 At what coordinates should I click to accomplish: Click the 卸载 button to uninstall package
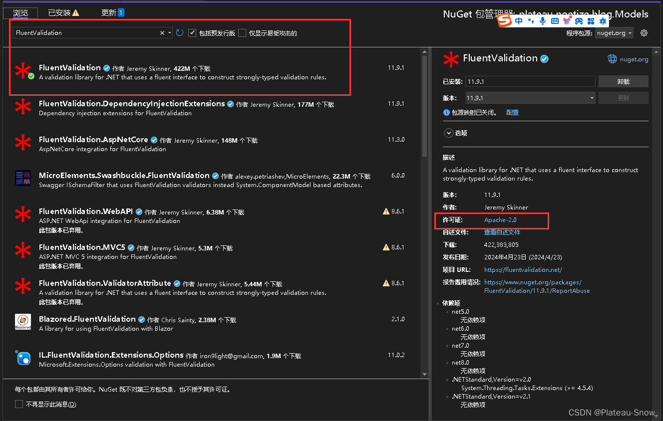pos(623,81)
